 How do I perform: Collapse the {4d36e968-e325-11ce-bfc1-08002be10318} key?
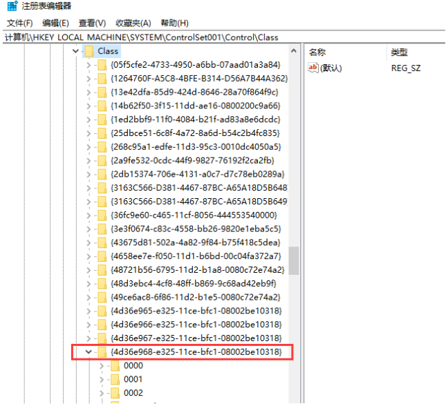coord(88,352)
